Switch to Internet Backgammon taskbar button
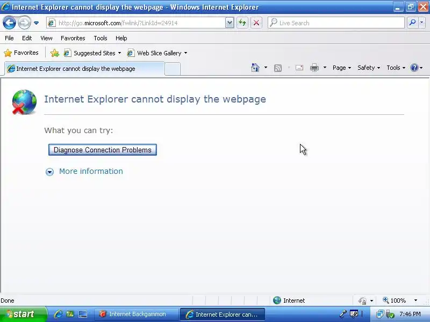The height and width of the screenshot is (322, 430). tap(135, 314)
